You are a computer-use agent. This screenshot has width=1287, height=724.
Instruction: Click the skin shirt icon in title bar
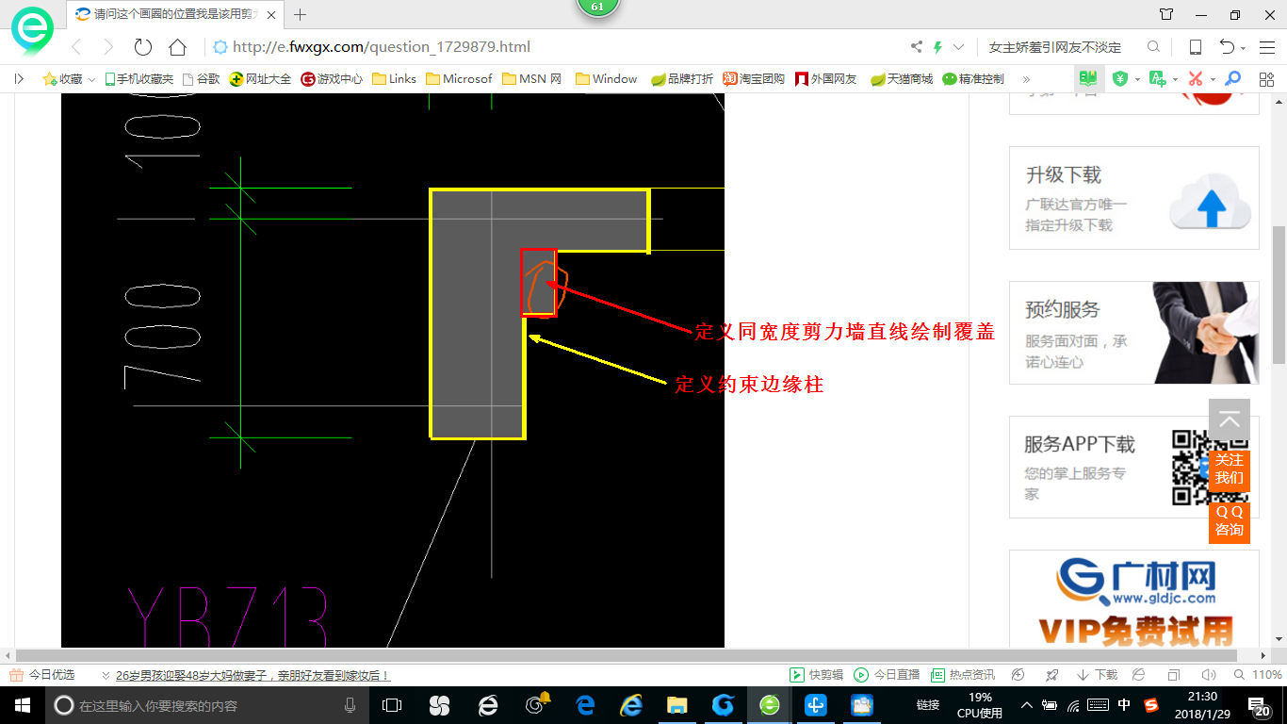[x=1166, y=14]
